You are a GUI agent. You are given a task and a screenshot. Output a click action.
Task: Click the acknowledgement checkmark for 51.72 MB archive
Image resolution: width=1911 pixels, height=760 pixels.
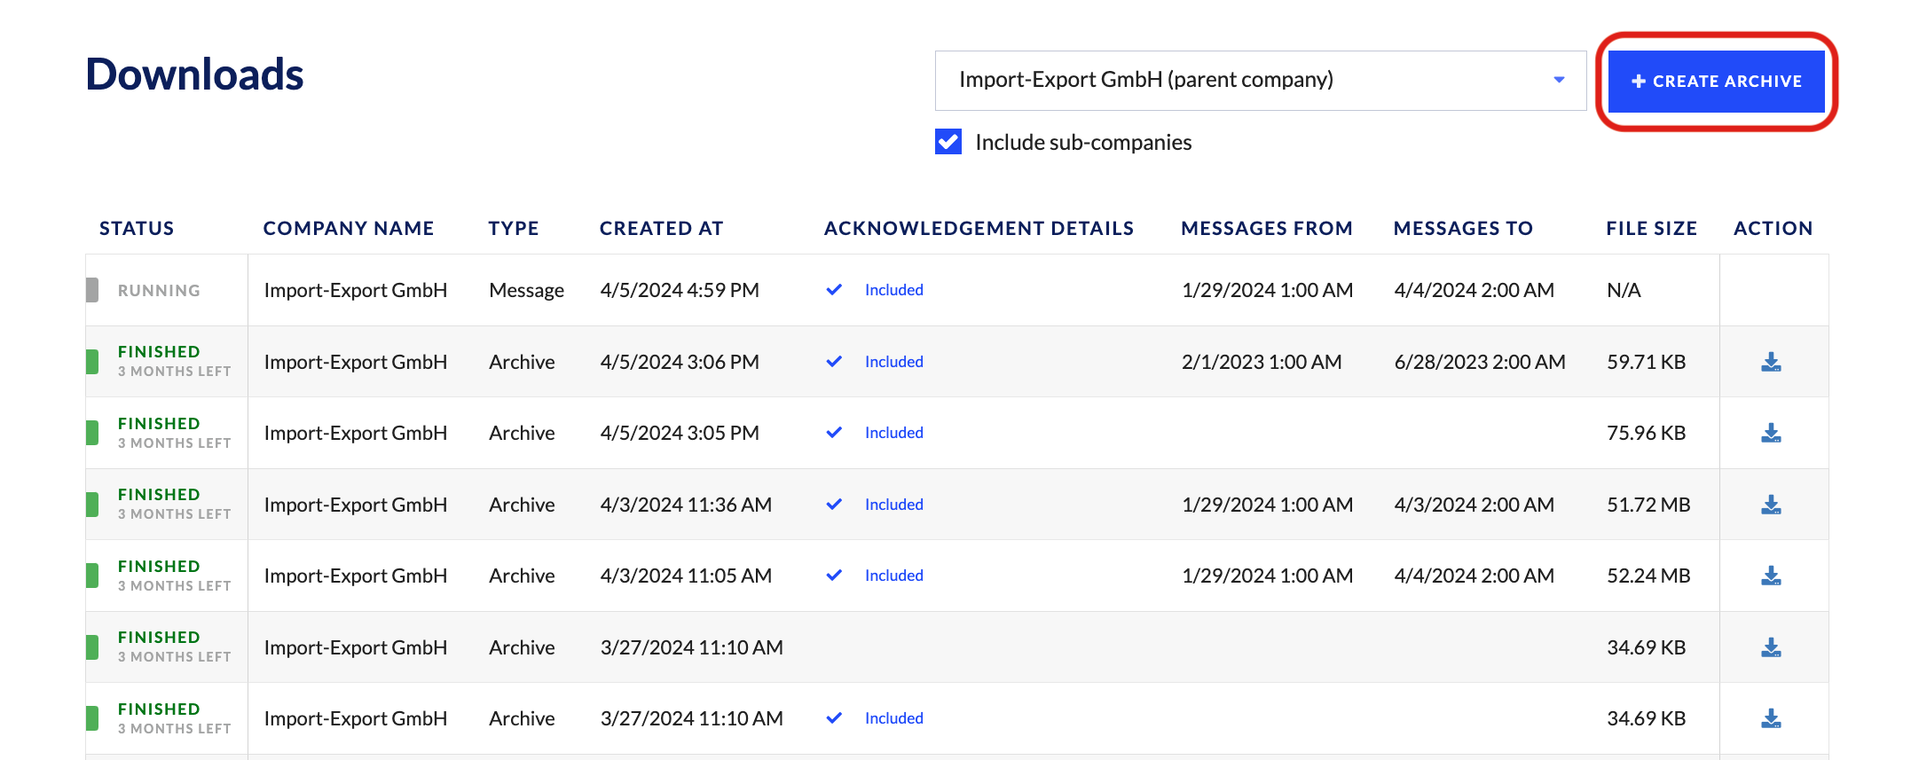click(x=834, y=505)
